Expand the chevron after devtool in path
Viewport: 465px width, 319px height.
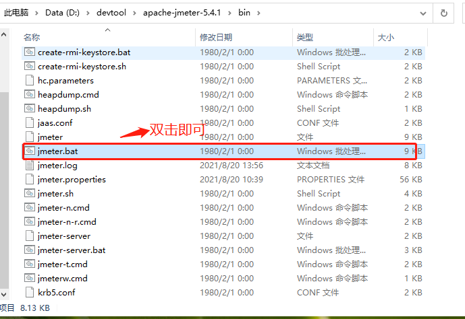tap(134, 13)
